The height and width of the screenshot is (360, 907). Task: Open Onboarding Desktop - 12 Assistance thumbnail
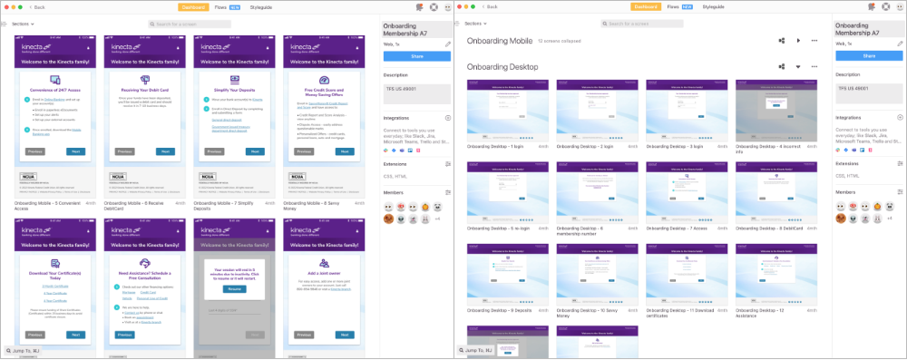(x=776, y=276)
